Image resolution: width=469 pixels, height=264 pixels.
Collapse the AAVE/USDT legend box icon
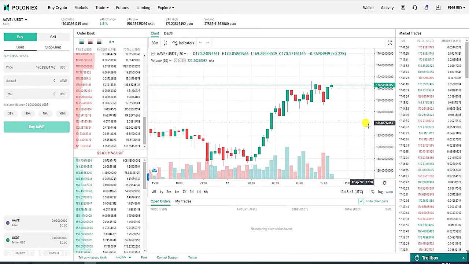153,54
